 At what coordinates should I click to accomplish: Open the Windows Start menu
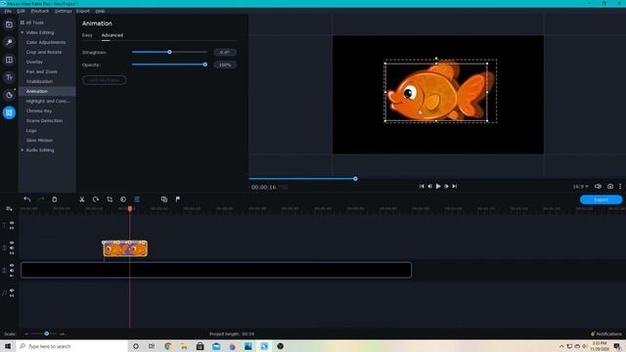8,346
